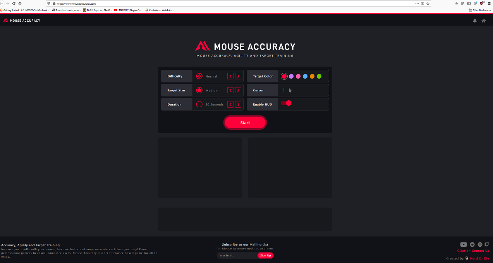The image size is (493, 263).
Task: Shorten the Duration with the left arrow
Action: coord(230,104)
